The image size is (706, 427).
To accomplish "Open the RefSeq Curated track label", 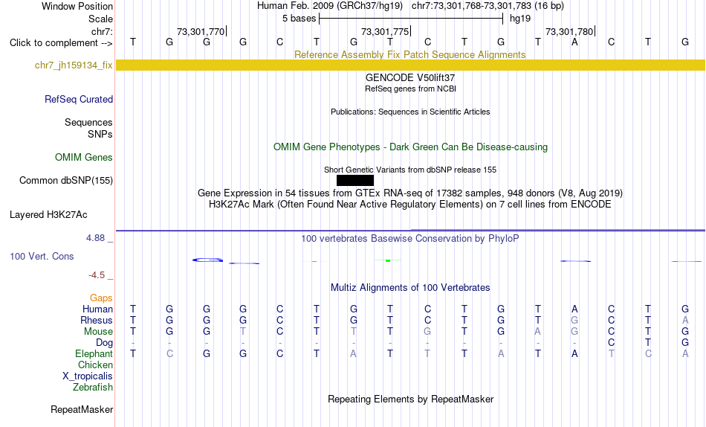I will tap(79, 99).
